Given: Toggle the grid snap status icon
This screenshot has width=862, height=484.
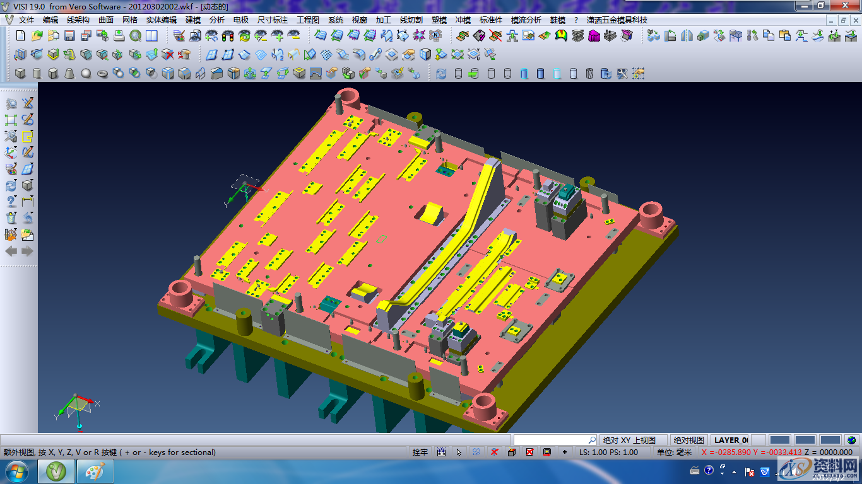Looking at the screenshot, I should click(441, 452).
